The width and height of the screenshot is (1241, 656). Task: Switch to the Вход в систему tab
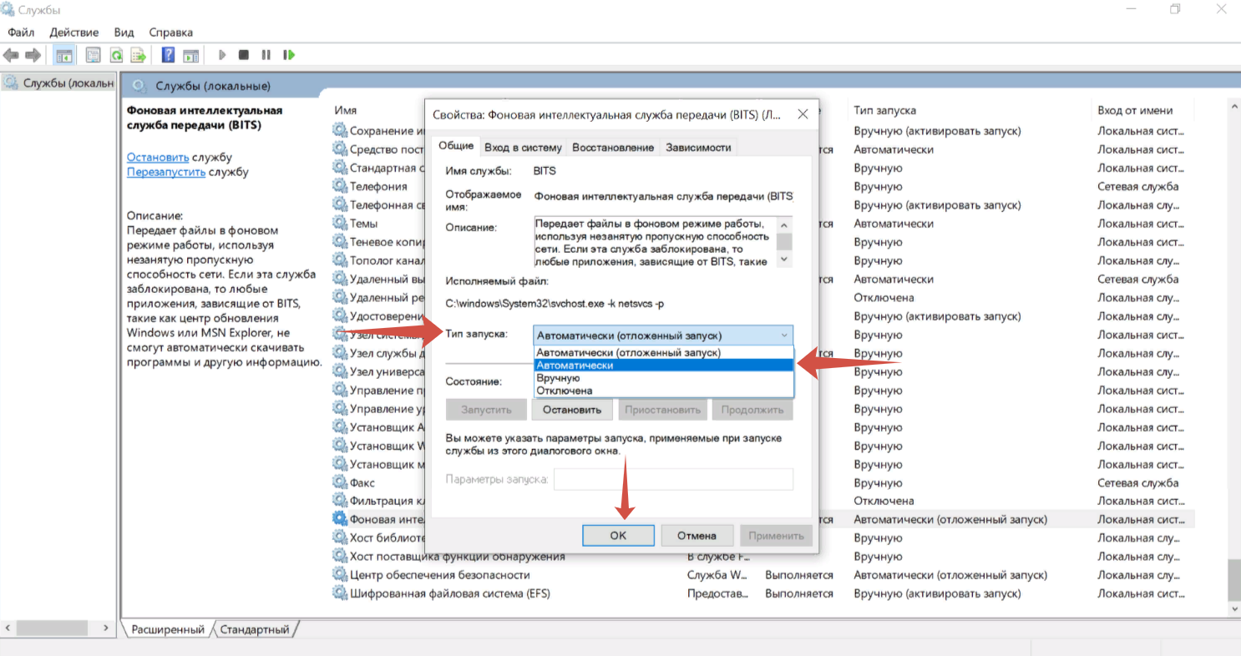pos(523,148)
